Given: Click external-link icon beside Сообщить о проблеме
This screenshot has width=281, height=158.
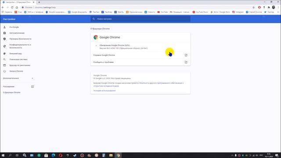Looking at the screenshot, I should (x=186, y=62).
